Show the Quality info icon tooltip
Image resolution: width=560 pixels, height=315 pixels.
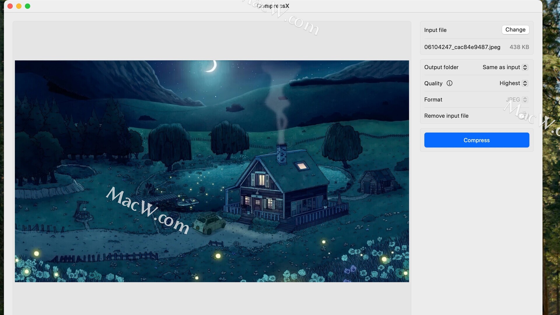[x=449, y=83]
